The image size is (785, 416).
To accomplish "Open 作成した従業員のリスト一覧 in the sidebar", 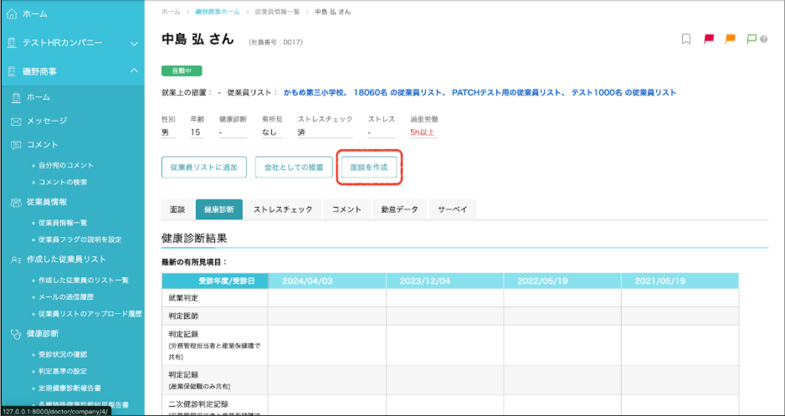I will tap(84, 280).
